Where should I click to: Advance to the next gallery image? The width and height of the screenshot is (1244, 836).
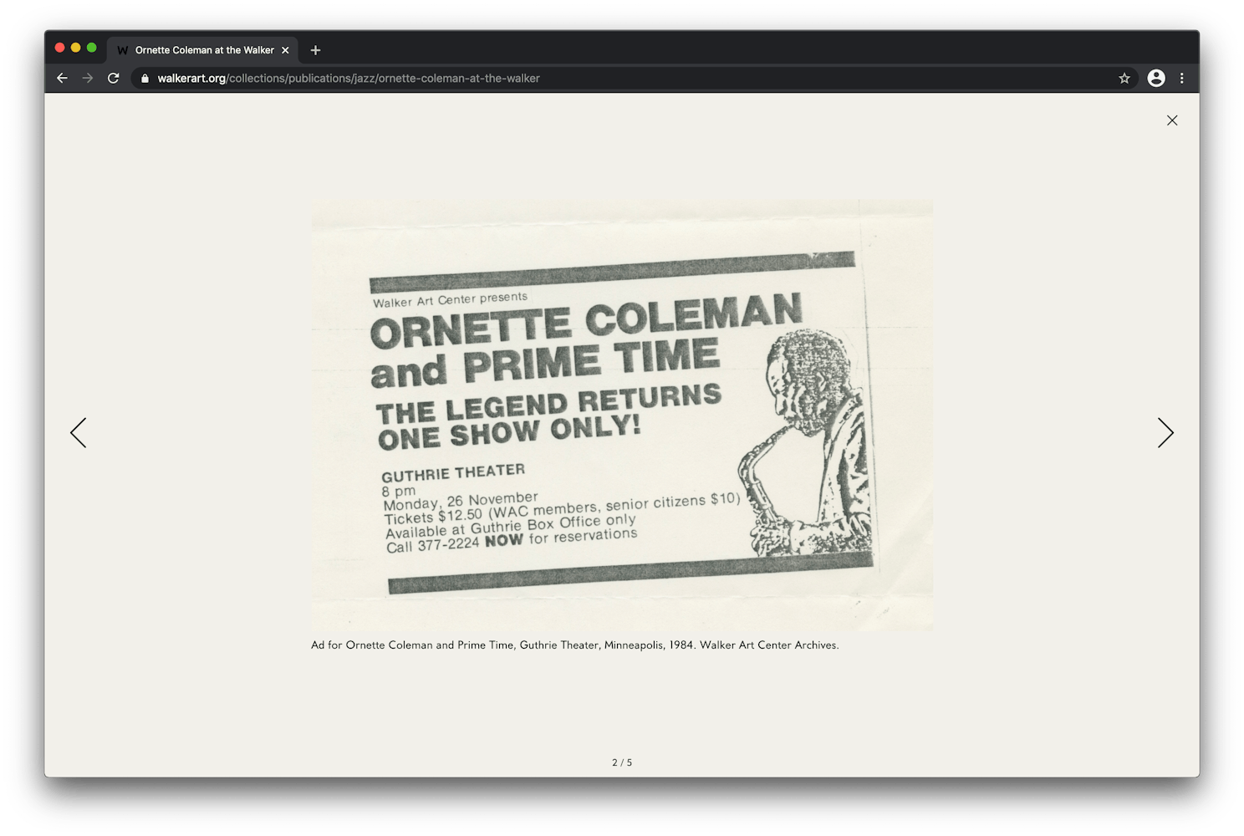[x=1165, y=433]
